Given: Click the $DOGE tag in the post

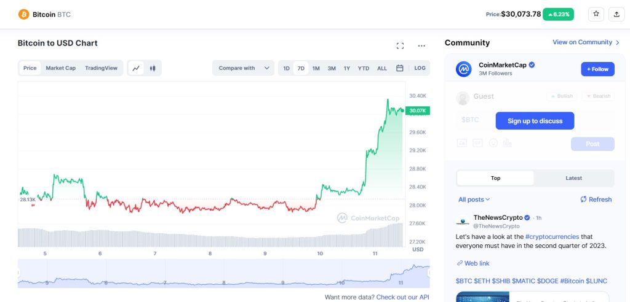Looking at the screenshot, I should coord(547,281).
